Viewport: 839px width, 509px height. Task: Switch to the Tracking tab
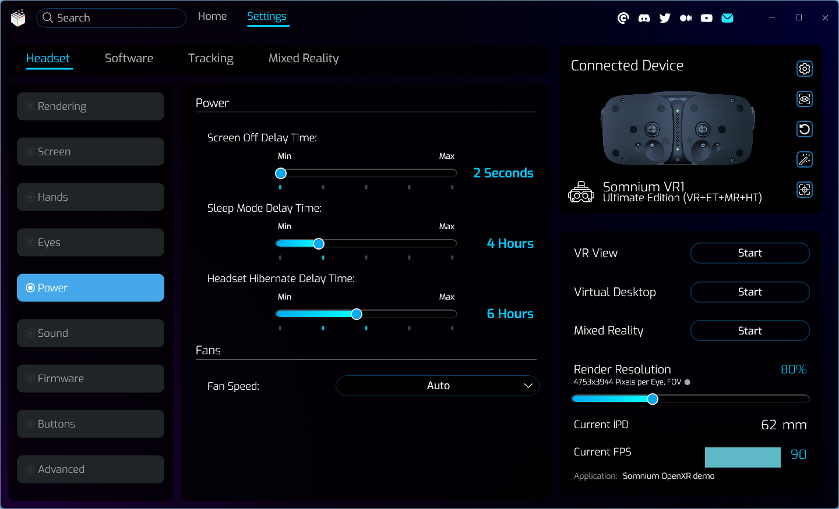click(210, 58)
